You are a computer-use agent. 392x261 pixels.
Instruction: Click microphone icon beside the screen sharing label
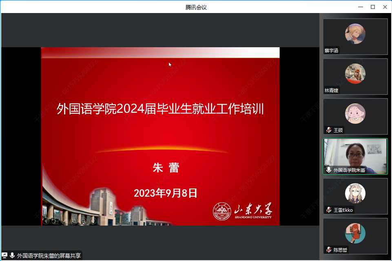12,256
